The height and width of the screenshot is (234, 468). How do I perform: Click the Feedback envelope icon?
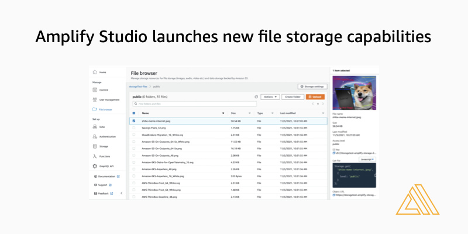coord(95,194)
